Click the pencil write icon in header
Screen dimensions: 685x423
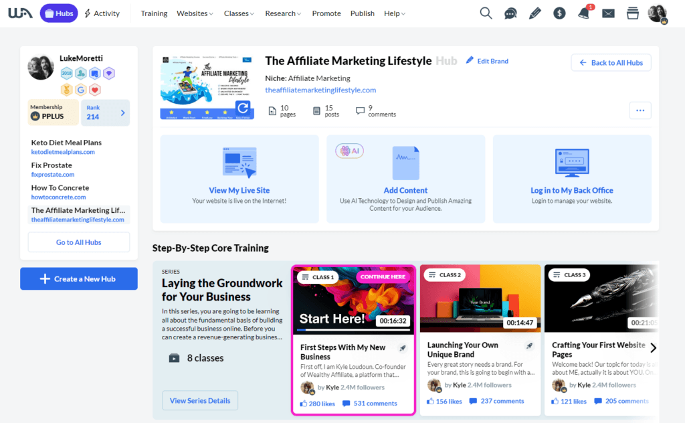point(534,13)
